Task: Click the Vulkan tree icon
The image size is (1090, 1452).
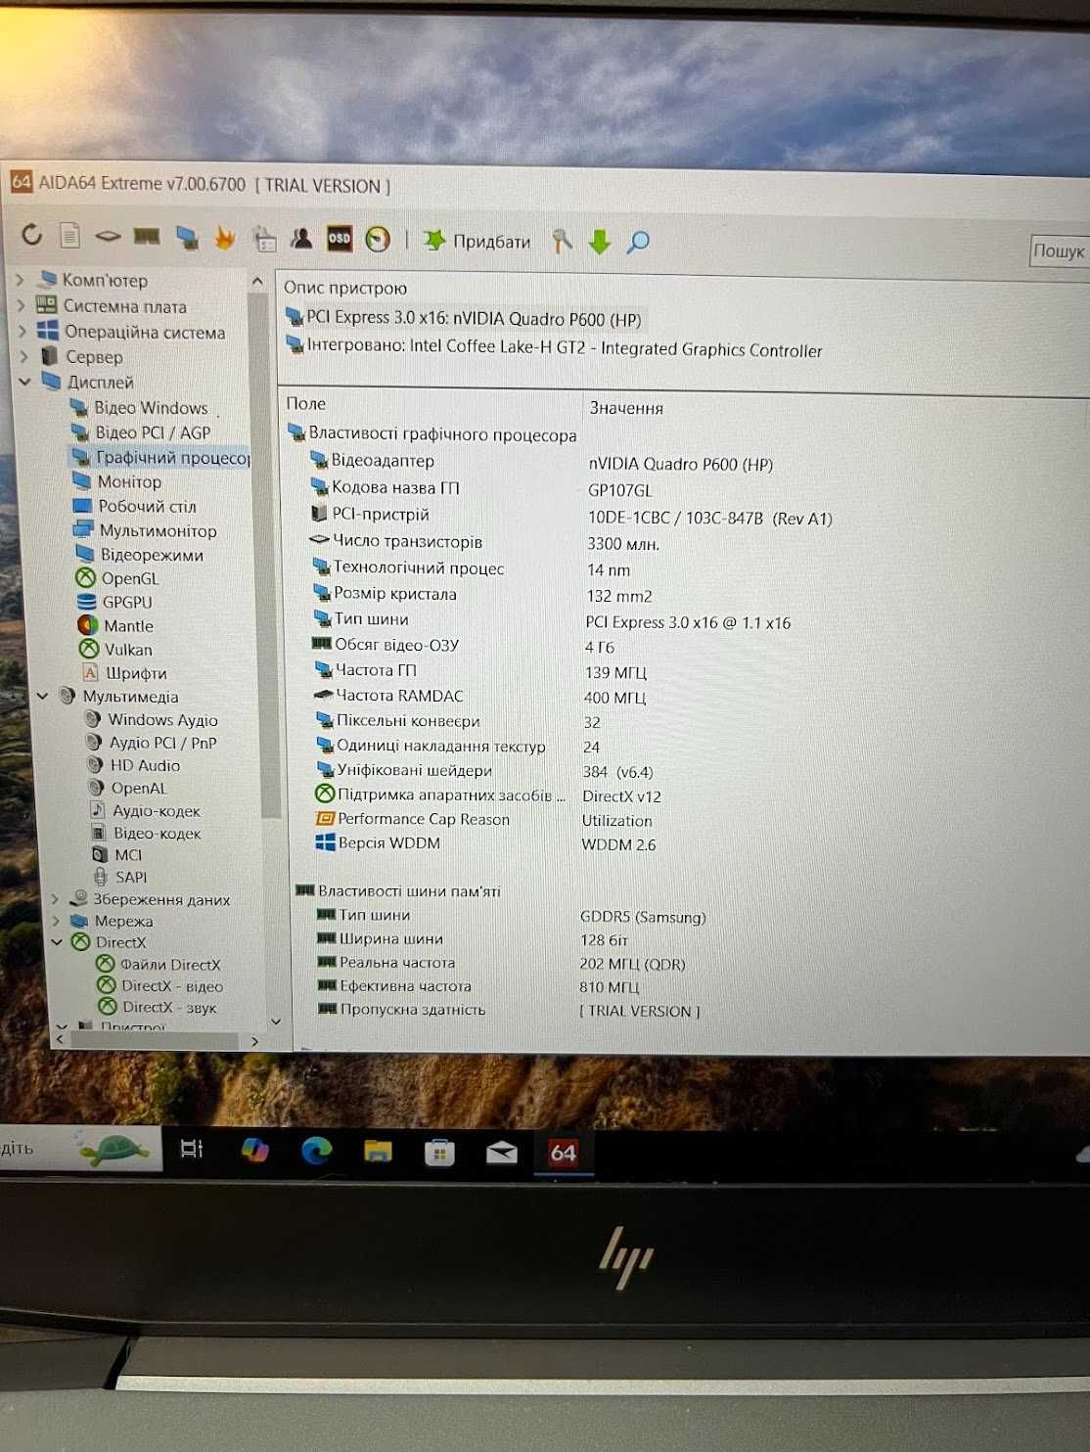Action: coord(89,649)
